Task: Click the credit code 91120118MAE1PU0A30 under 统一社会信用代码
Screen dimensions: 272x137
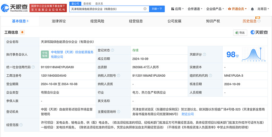Action: point(57,67)
